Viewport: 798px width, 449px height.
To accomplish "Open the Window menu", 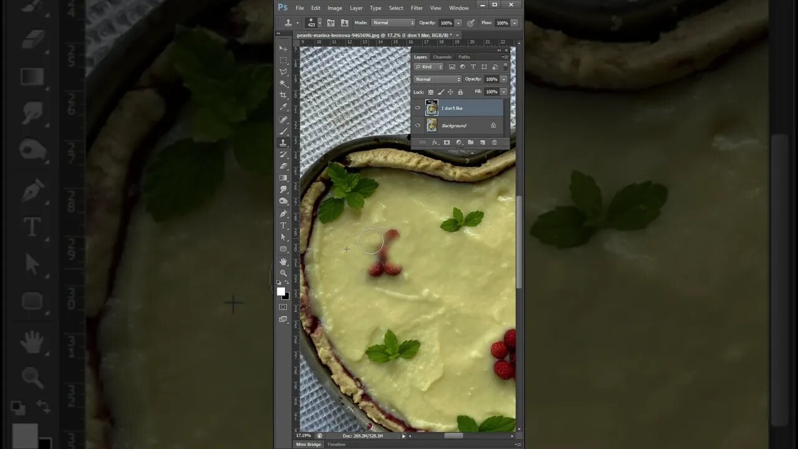I will (459, 8).
